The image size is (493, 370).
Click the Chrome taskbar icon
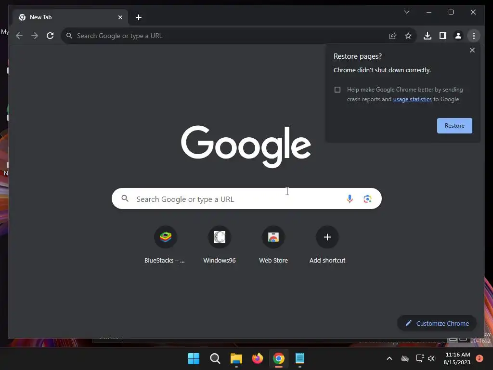point(279,358)
